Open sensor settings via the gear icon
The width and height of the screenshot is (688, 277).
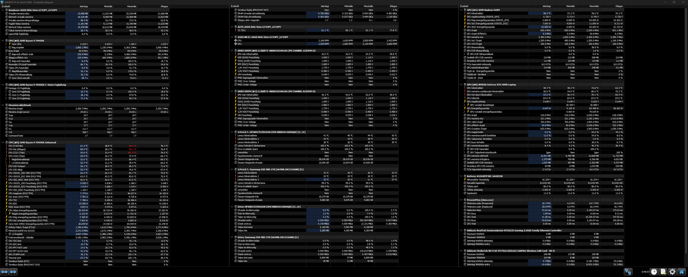click(x=672, y=272)
